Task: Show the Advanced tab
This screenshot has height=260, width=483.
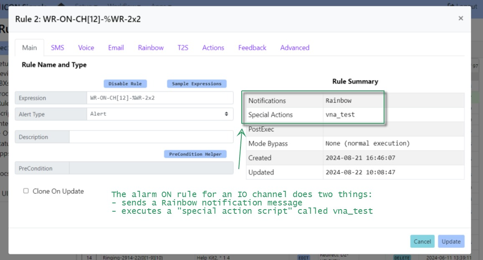Action: coord(295,48)
